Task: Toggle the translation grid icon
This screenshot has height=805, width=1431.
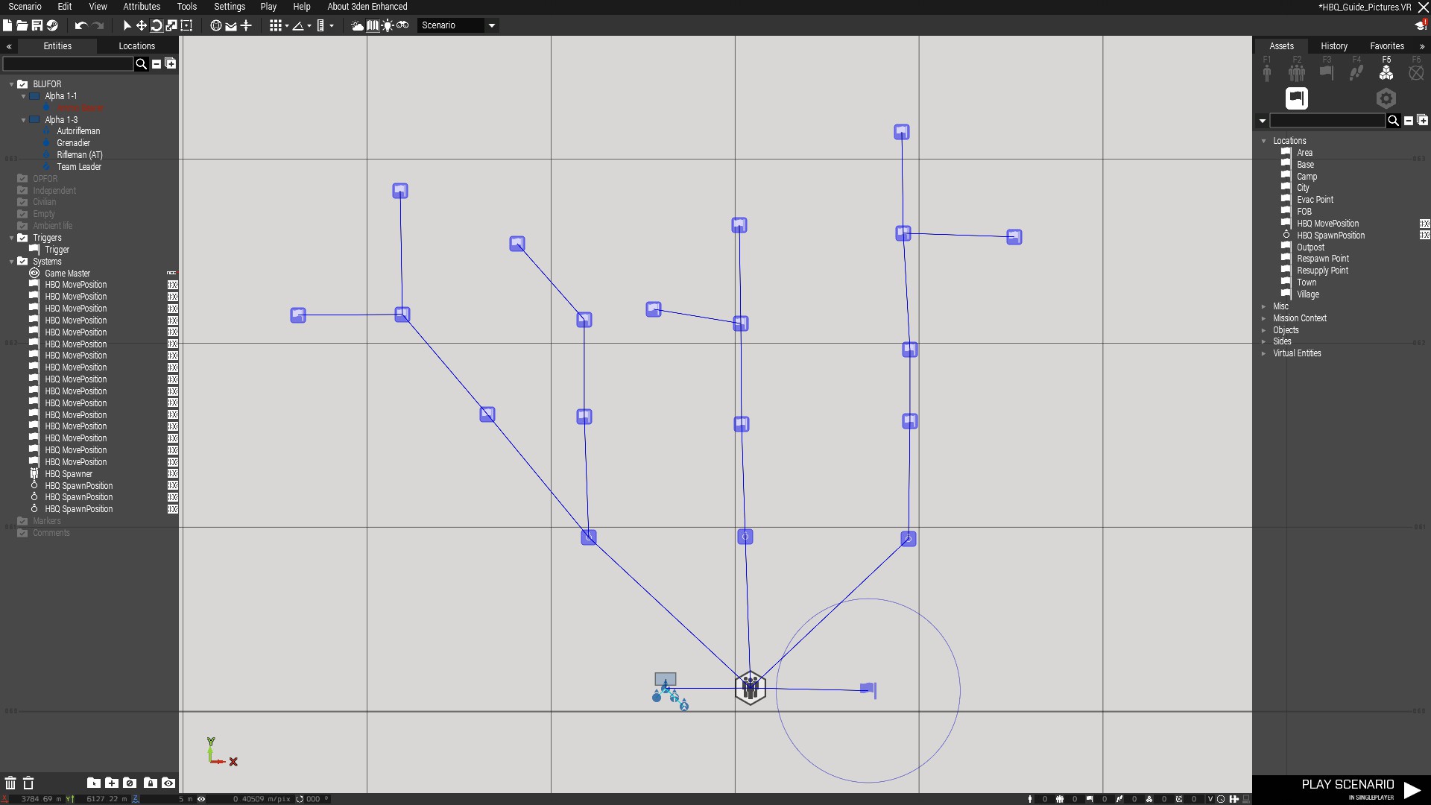Action: [275, 25]
